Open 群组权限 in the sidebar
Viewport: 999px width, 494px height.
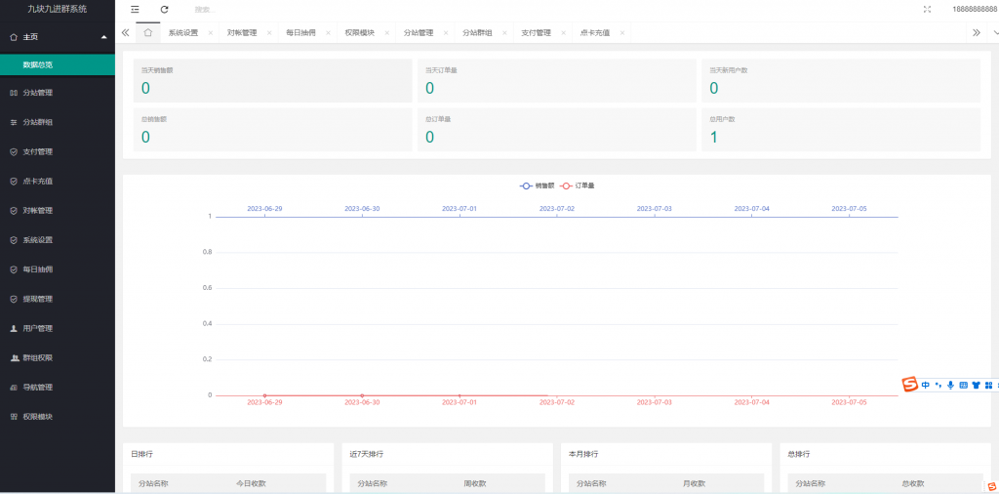click(58, 358)
